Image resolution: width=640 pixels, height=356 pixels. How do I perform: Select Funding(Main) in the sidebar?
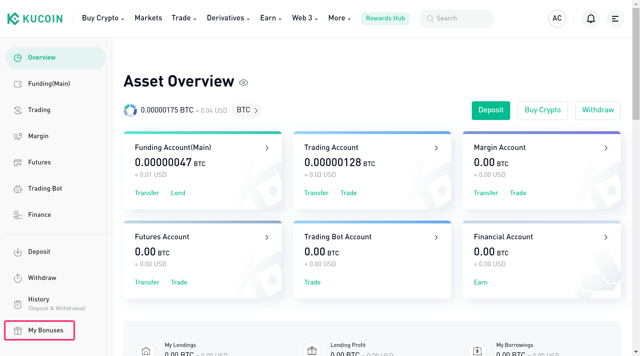(x=56, y=84)
